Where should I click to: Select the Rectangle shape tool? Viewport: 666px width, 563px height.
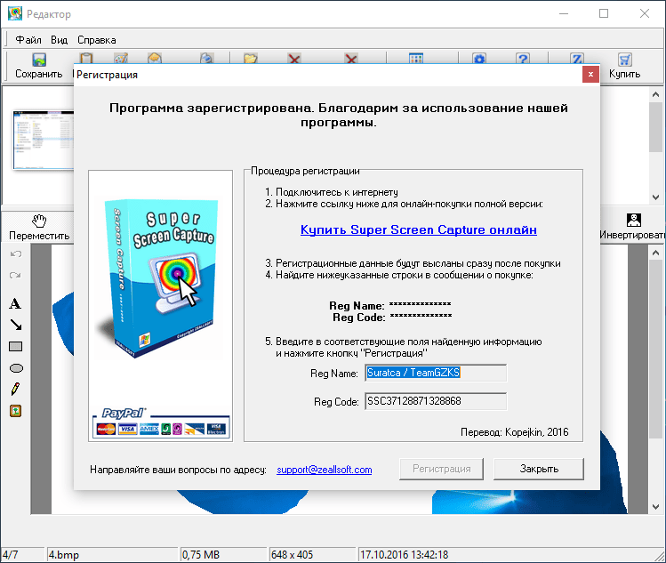tap(15, 347)
